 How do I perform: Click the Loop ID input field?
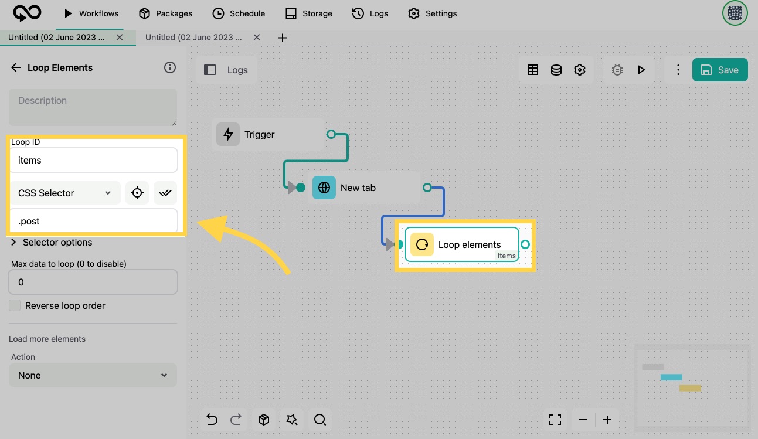(93, 160)
